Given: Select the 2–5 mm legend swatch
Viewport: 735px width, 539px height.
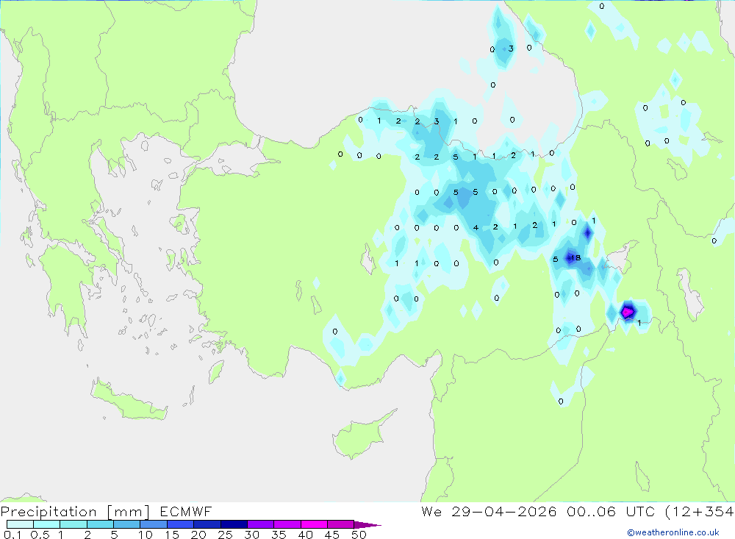Looking at the screenshot, I should [100, 524].
